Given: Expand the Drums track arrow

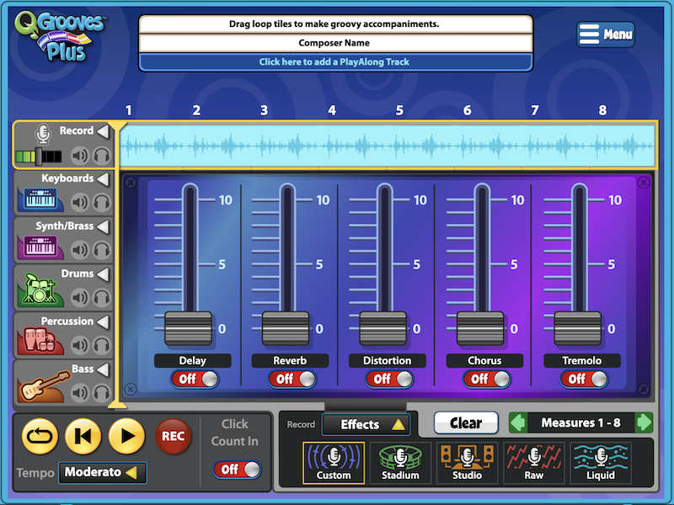Looking at the screenshot, I should tap(103, 274).
